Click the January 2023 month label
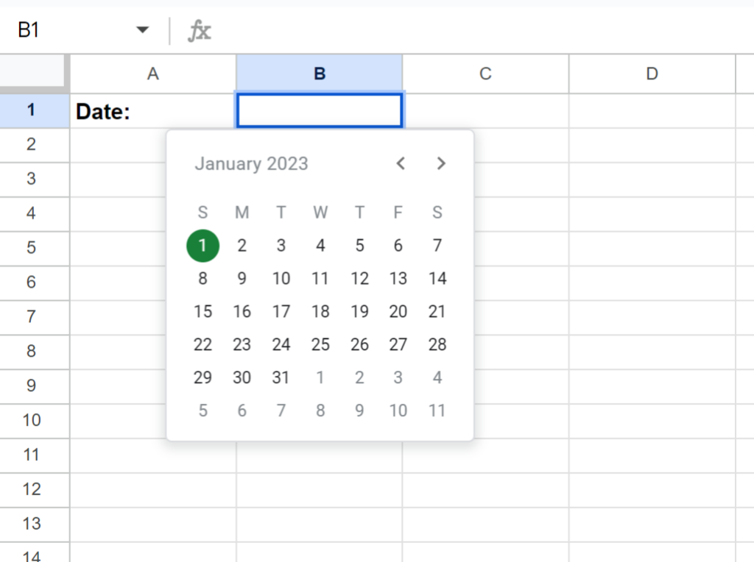 click(x=251, y=163)
